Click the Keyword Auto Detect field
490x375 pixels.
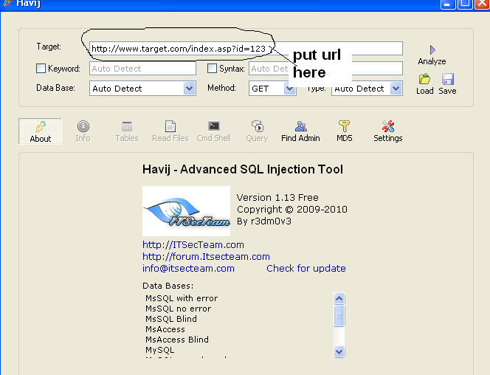143,69
